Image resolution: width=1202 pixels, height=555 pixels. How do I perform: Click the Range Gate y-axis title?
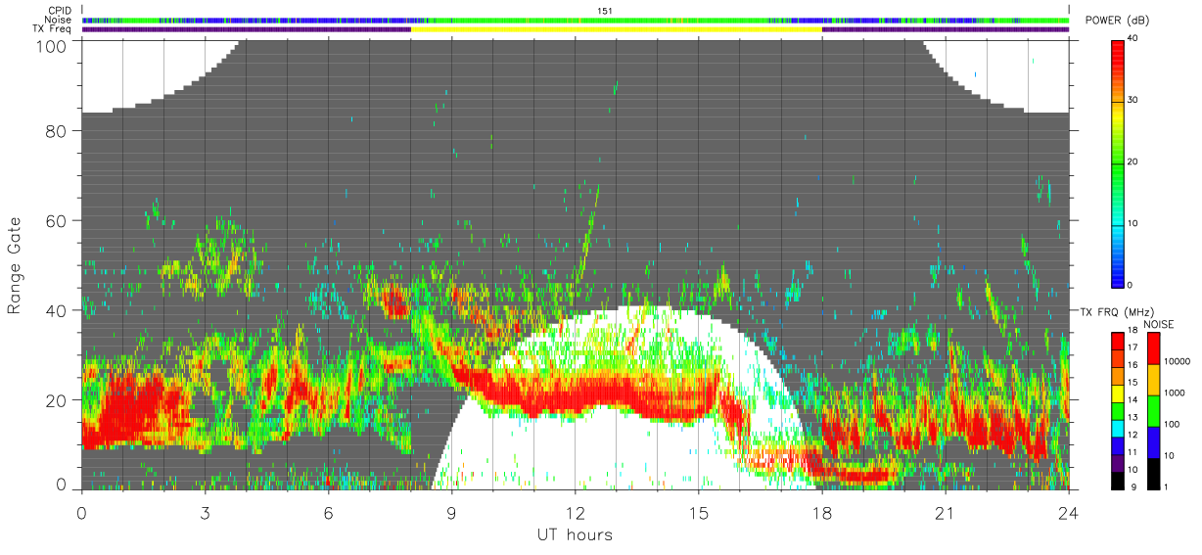16,265
